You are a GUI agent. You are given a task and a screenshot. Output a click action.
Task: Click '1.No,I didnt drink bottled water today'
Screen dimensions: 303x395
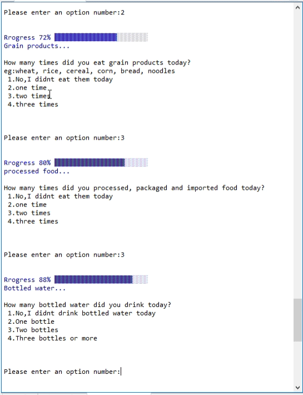click(82, 313)
